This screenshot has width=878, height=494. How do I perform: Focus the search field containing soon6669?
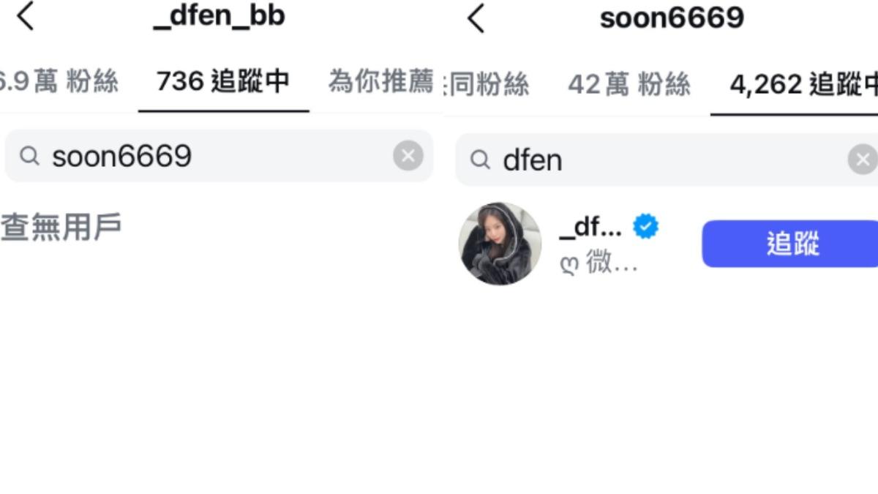pyautogui.click(x=219, y=155)
